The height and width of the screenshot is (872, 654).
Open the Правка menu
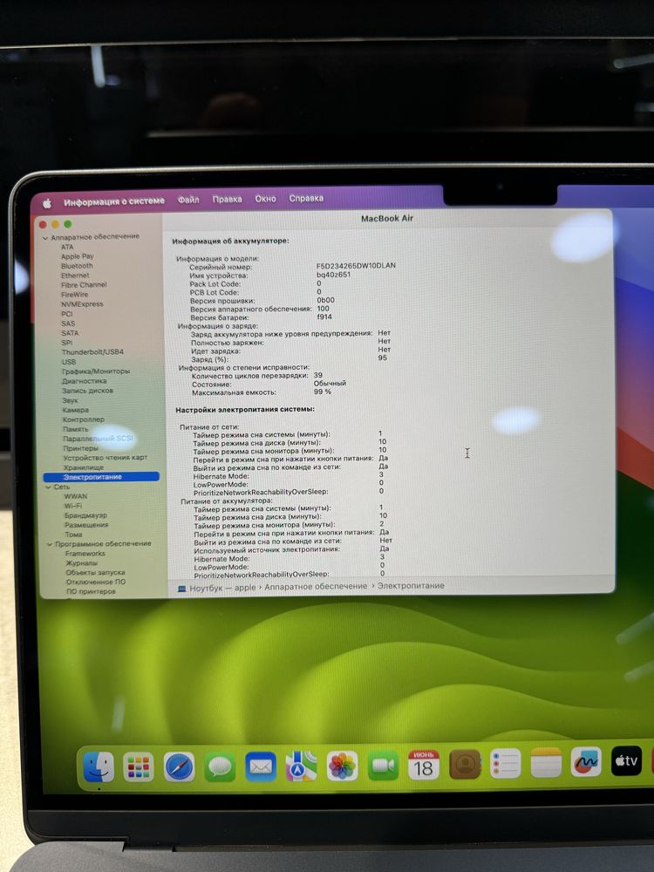[227, 199]
